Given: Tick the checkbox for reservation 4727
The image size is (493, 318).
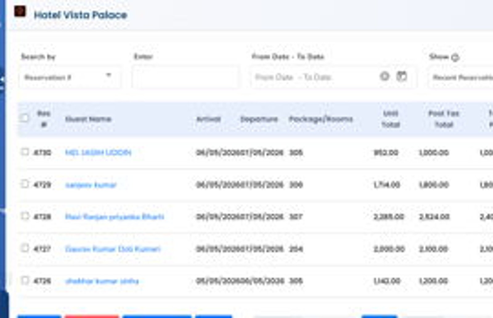Looking at the screenshot, I should pos(25,248).
